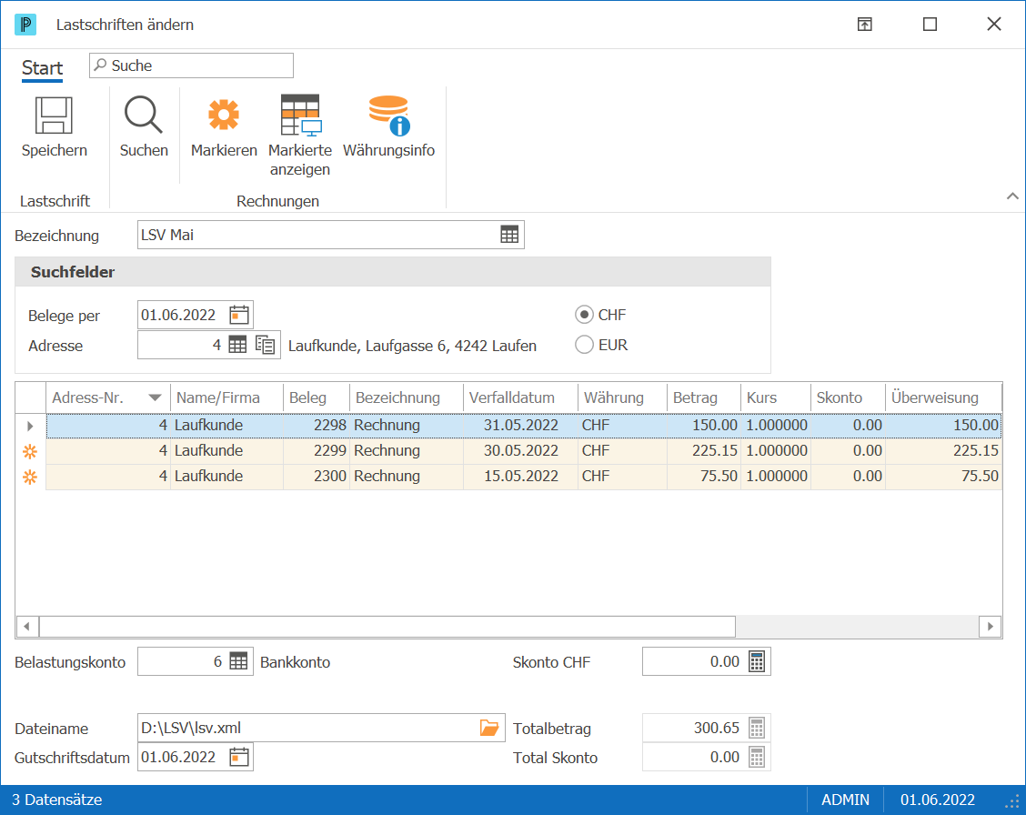Open the Adresse lookup grid icon
The width and height of the screenshot is (1026, 815).
pyautogui.click(x=237, y=345)
